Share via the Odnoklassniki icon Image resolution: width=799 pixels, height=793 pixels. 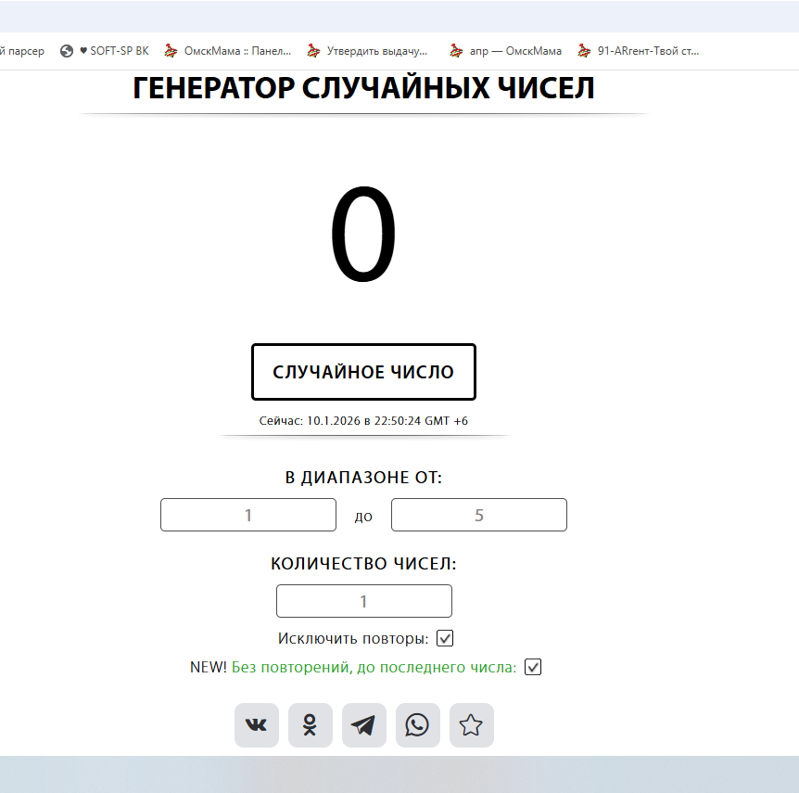310,725
